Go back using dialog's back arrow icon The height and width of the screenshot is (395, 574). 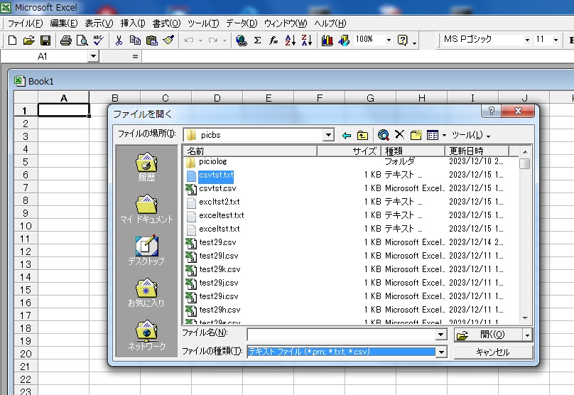tap(346, 136)
